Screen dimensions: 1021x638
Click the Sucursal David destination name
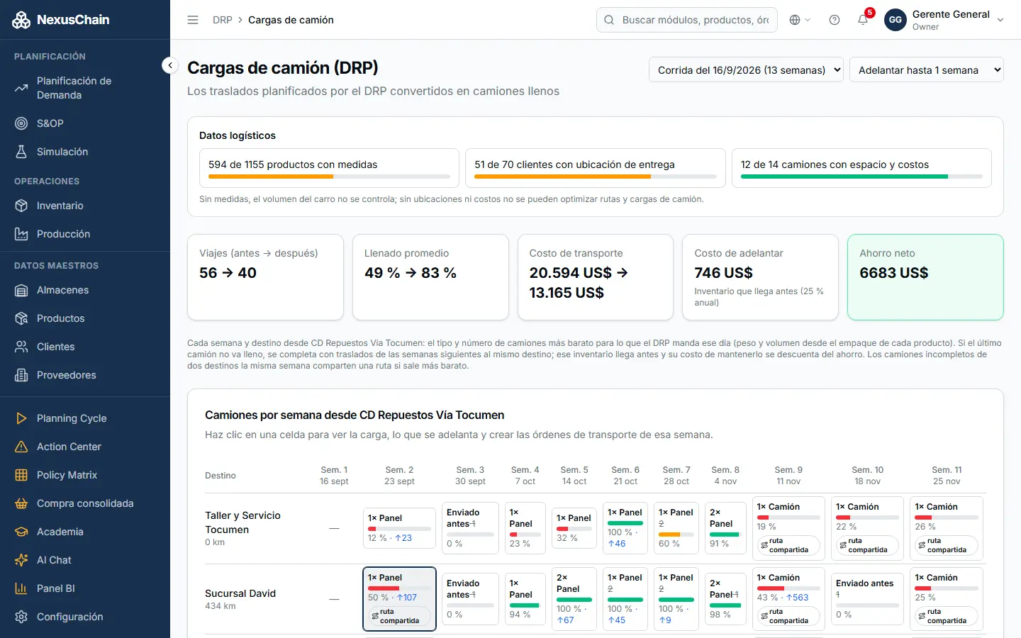[240, 593]
